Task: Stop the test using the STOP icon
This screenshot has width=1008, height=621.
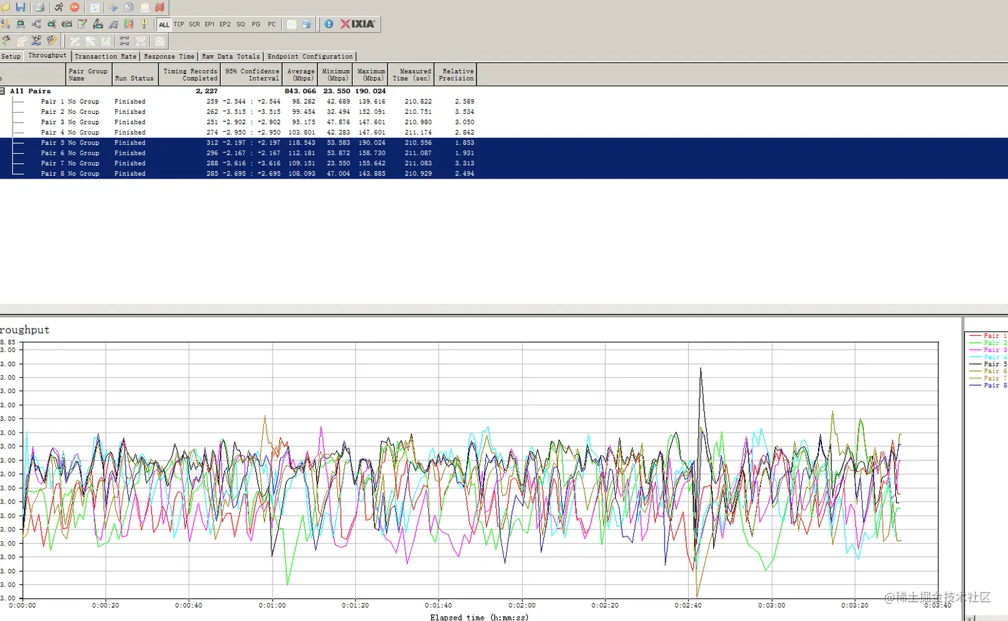Action: pos(75,7)
